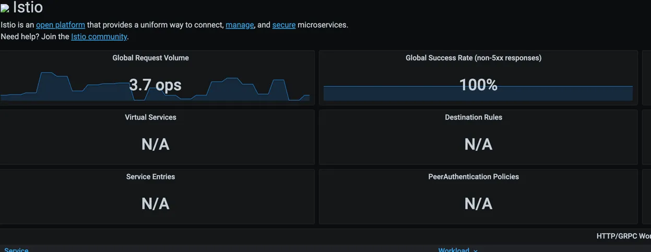The height and width of the screenshot is (252, 651).
Task: Sort table by the Service column header
Action: pos(16,249)
